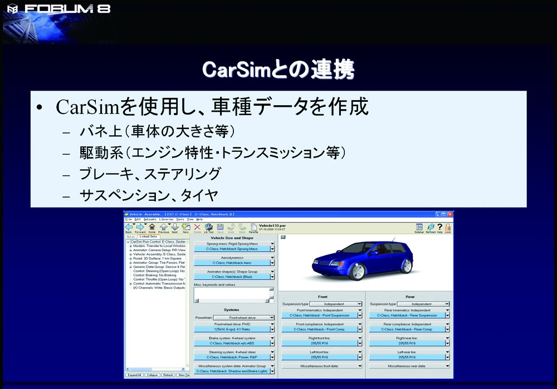Screen dimensions: 557x389
Task: Open C-Class, Hatchback Sprung Mass dataset link
Action: click(232, 249)
